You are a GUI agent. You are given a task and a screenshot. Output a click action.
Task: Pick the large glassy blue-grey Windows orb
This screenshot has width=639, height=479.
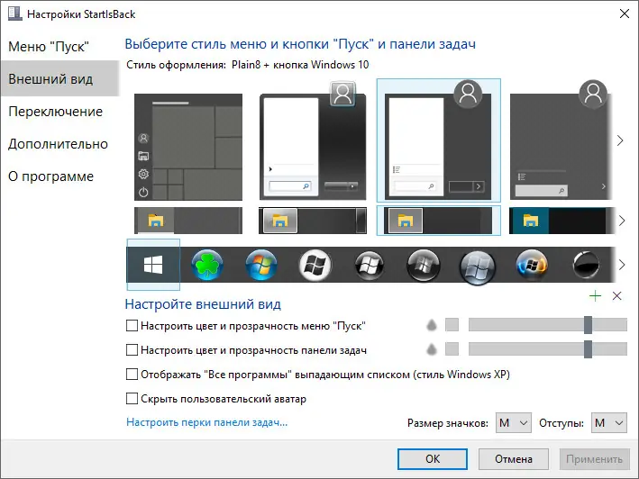[x=477, y=267]
